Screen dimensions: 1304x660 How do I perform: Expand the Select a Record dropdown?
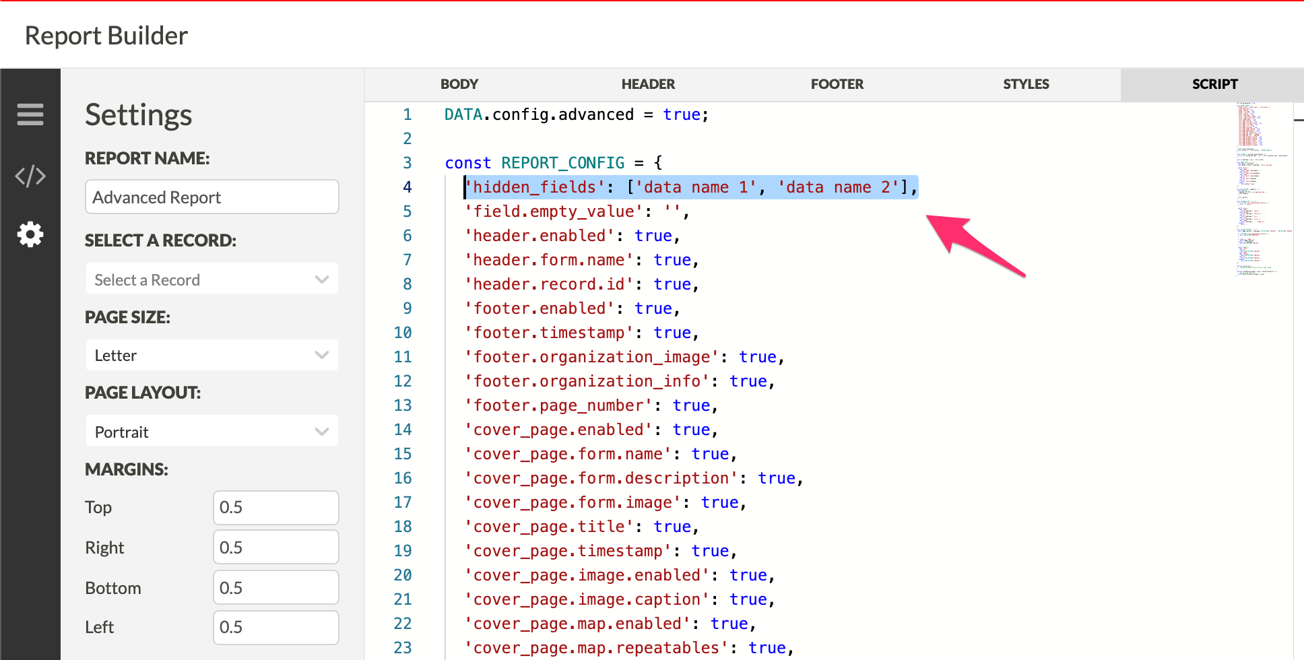click(212, 279)
